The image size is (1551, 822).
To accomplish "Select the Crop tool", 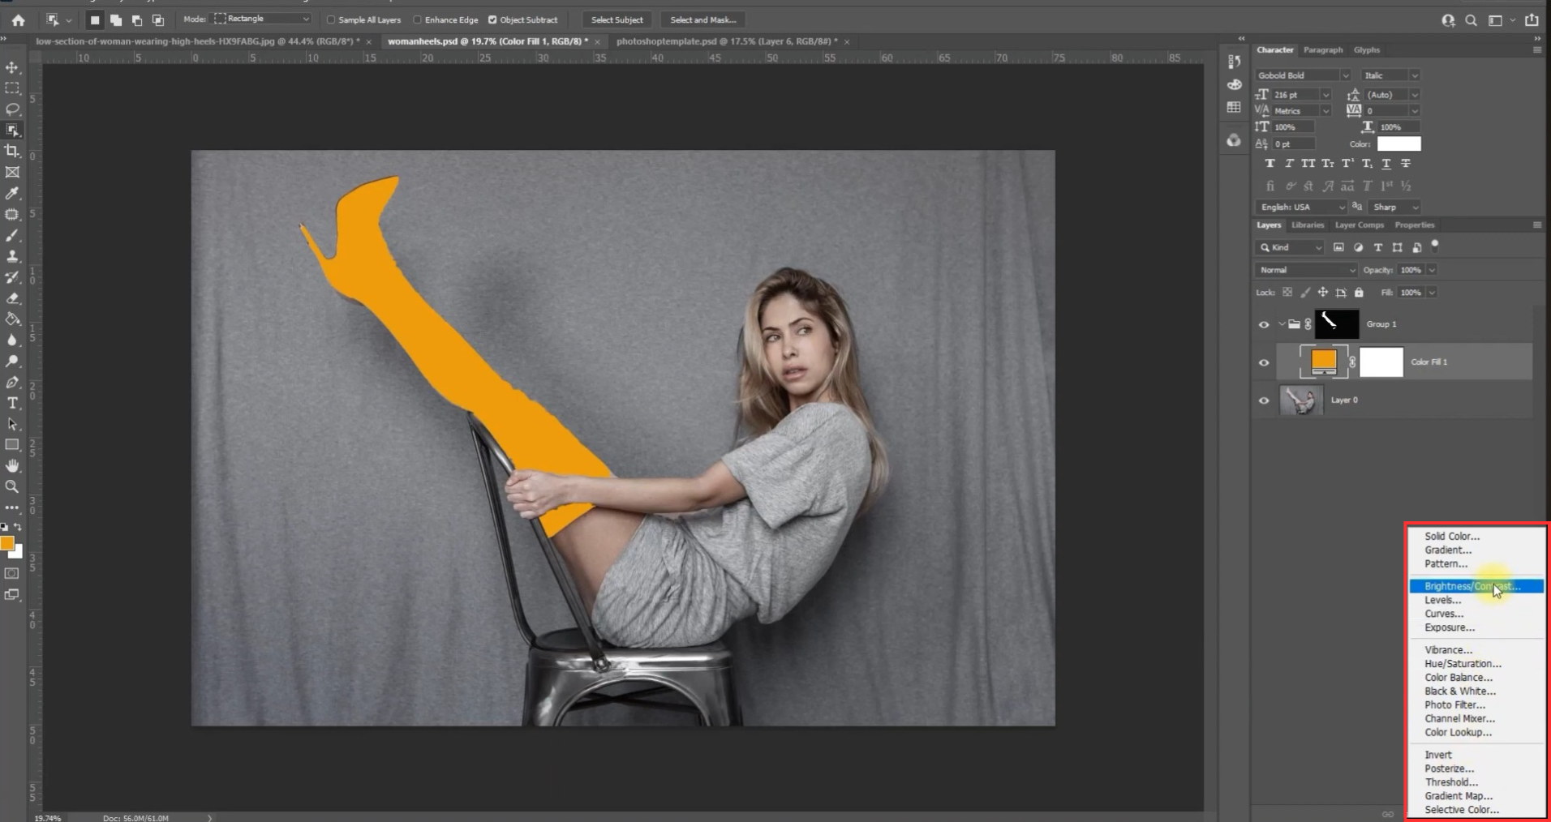I will point(12,151).
